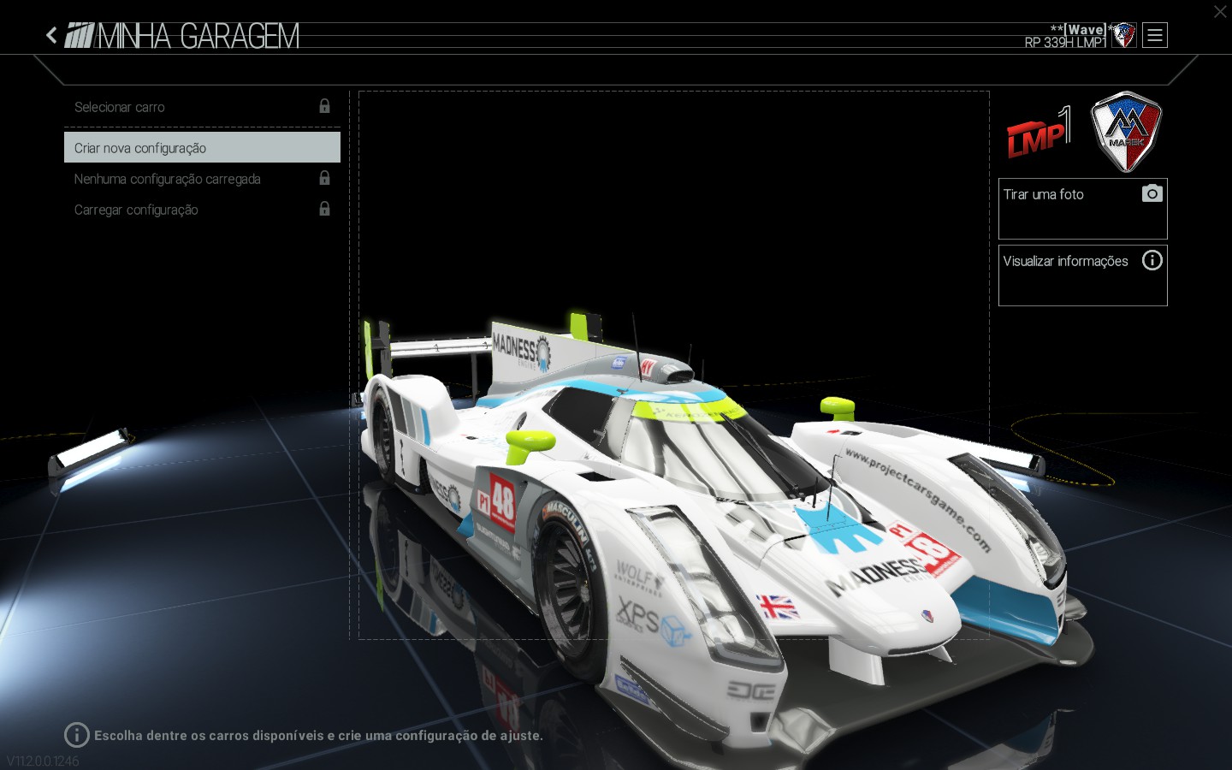Viewport: 1232px width, 770px height.
Task: Select Criar nova configuração
Action: tap(202, 147)
